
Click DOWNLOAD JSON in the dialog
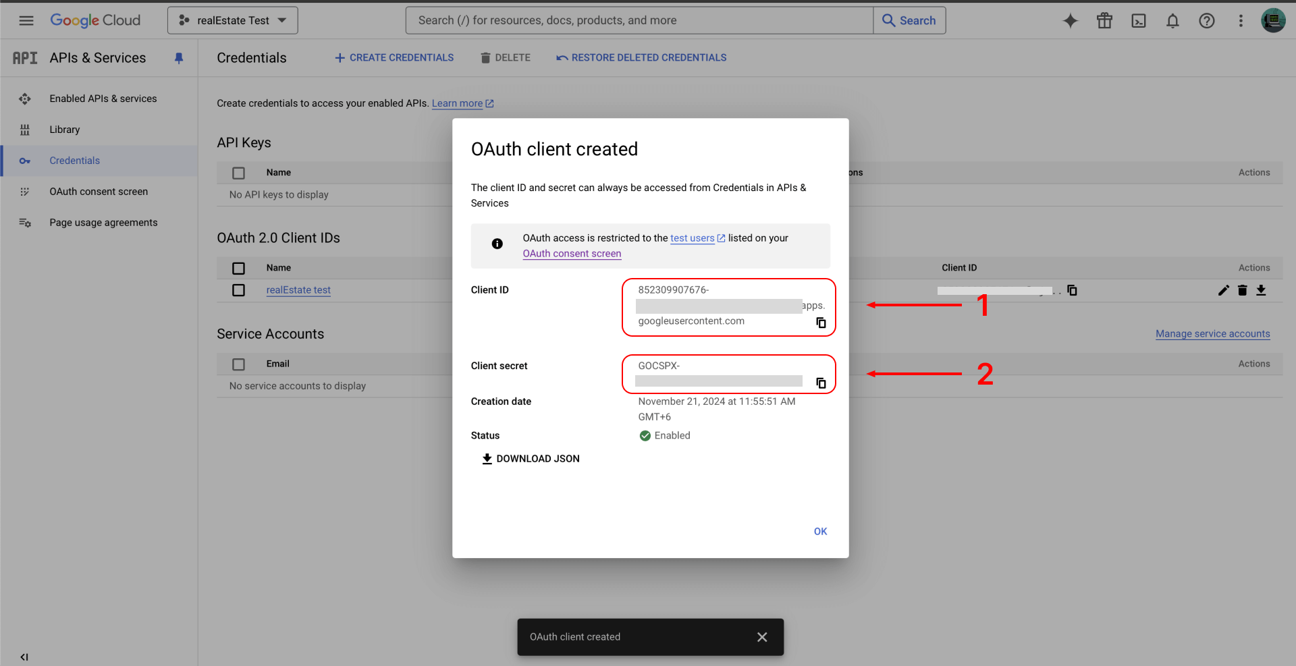[531, 459]
